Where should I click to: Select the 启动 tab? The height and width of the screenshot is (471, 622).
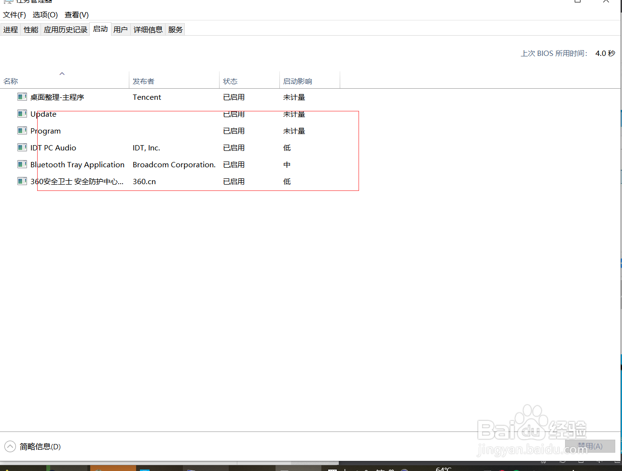coord(100,29)
